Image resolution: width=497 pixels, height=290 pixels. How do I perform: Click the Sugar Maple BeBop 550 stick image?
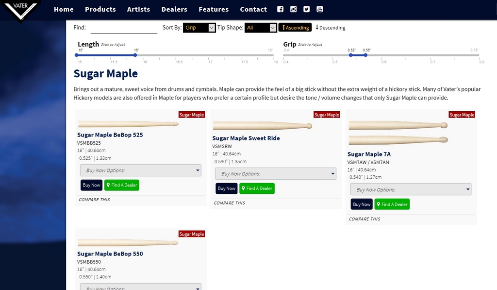pyautogui.click(x=128, y=242)
